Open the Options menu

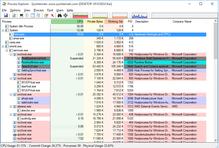click(x=15, y=10)
